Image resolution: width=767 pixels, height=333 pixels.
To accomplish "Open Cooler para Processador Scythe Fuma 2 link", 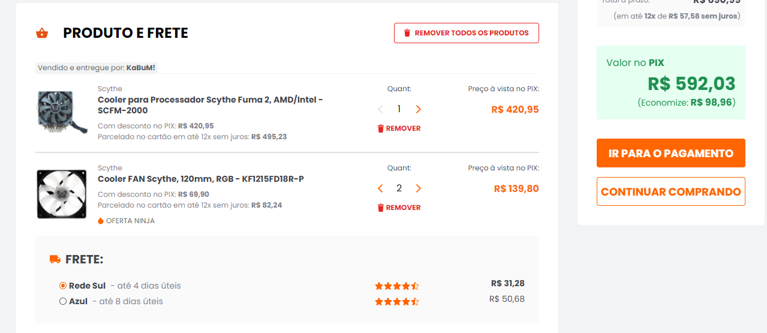I will pos(210,105).
